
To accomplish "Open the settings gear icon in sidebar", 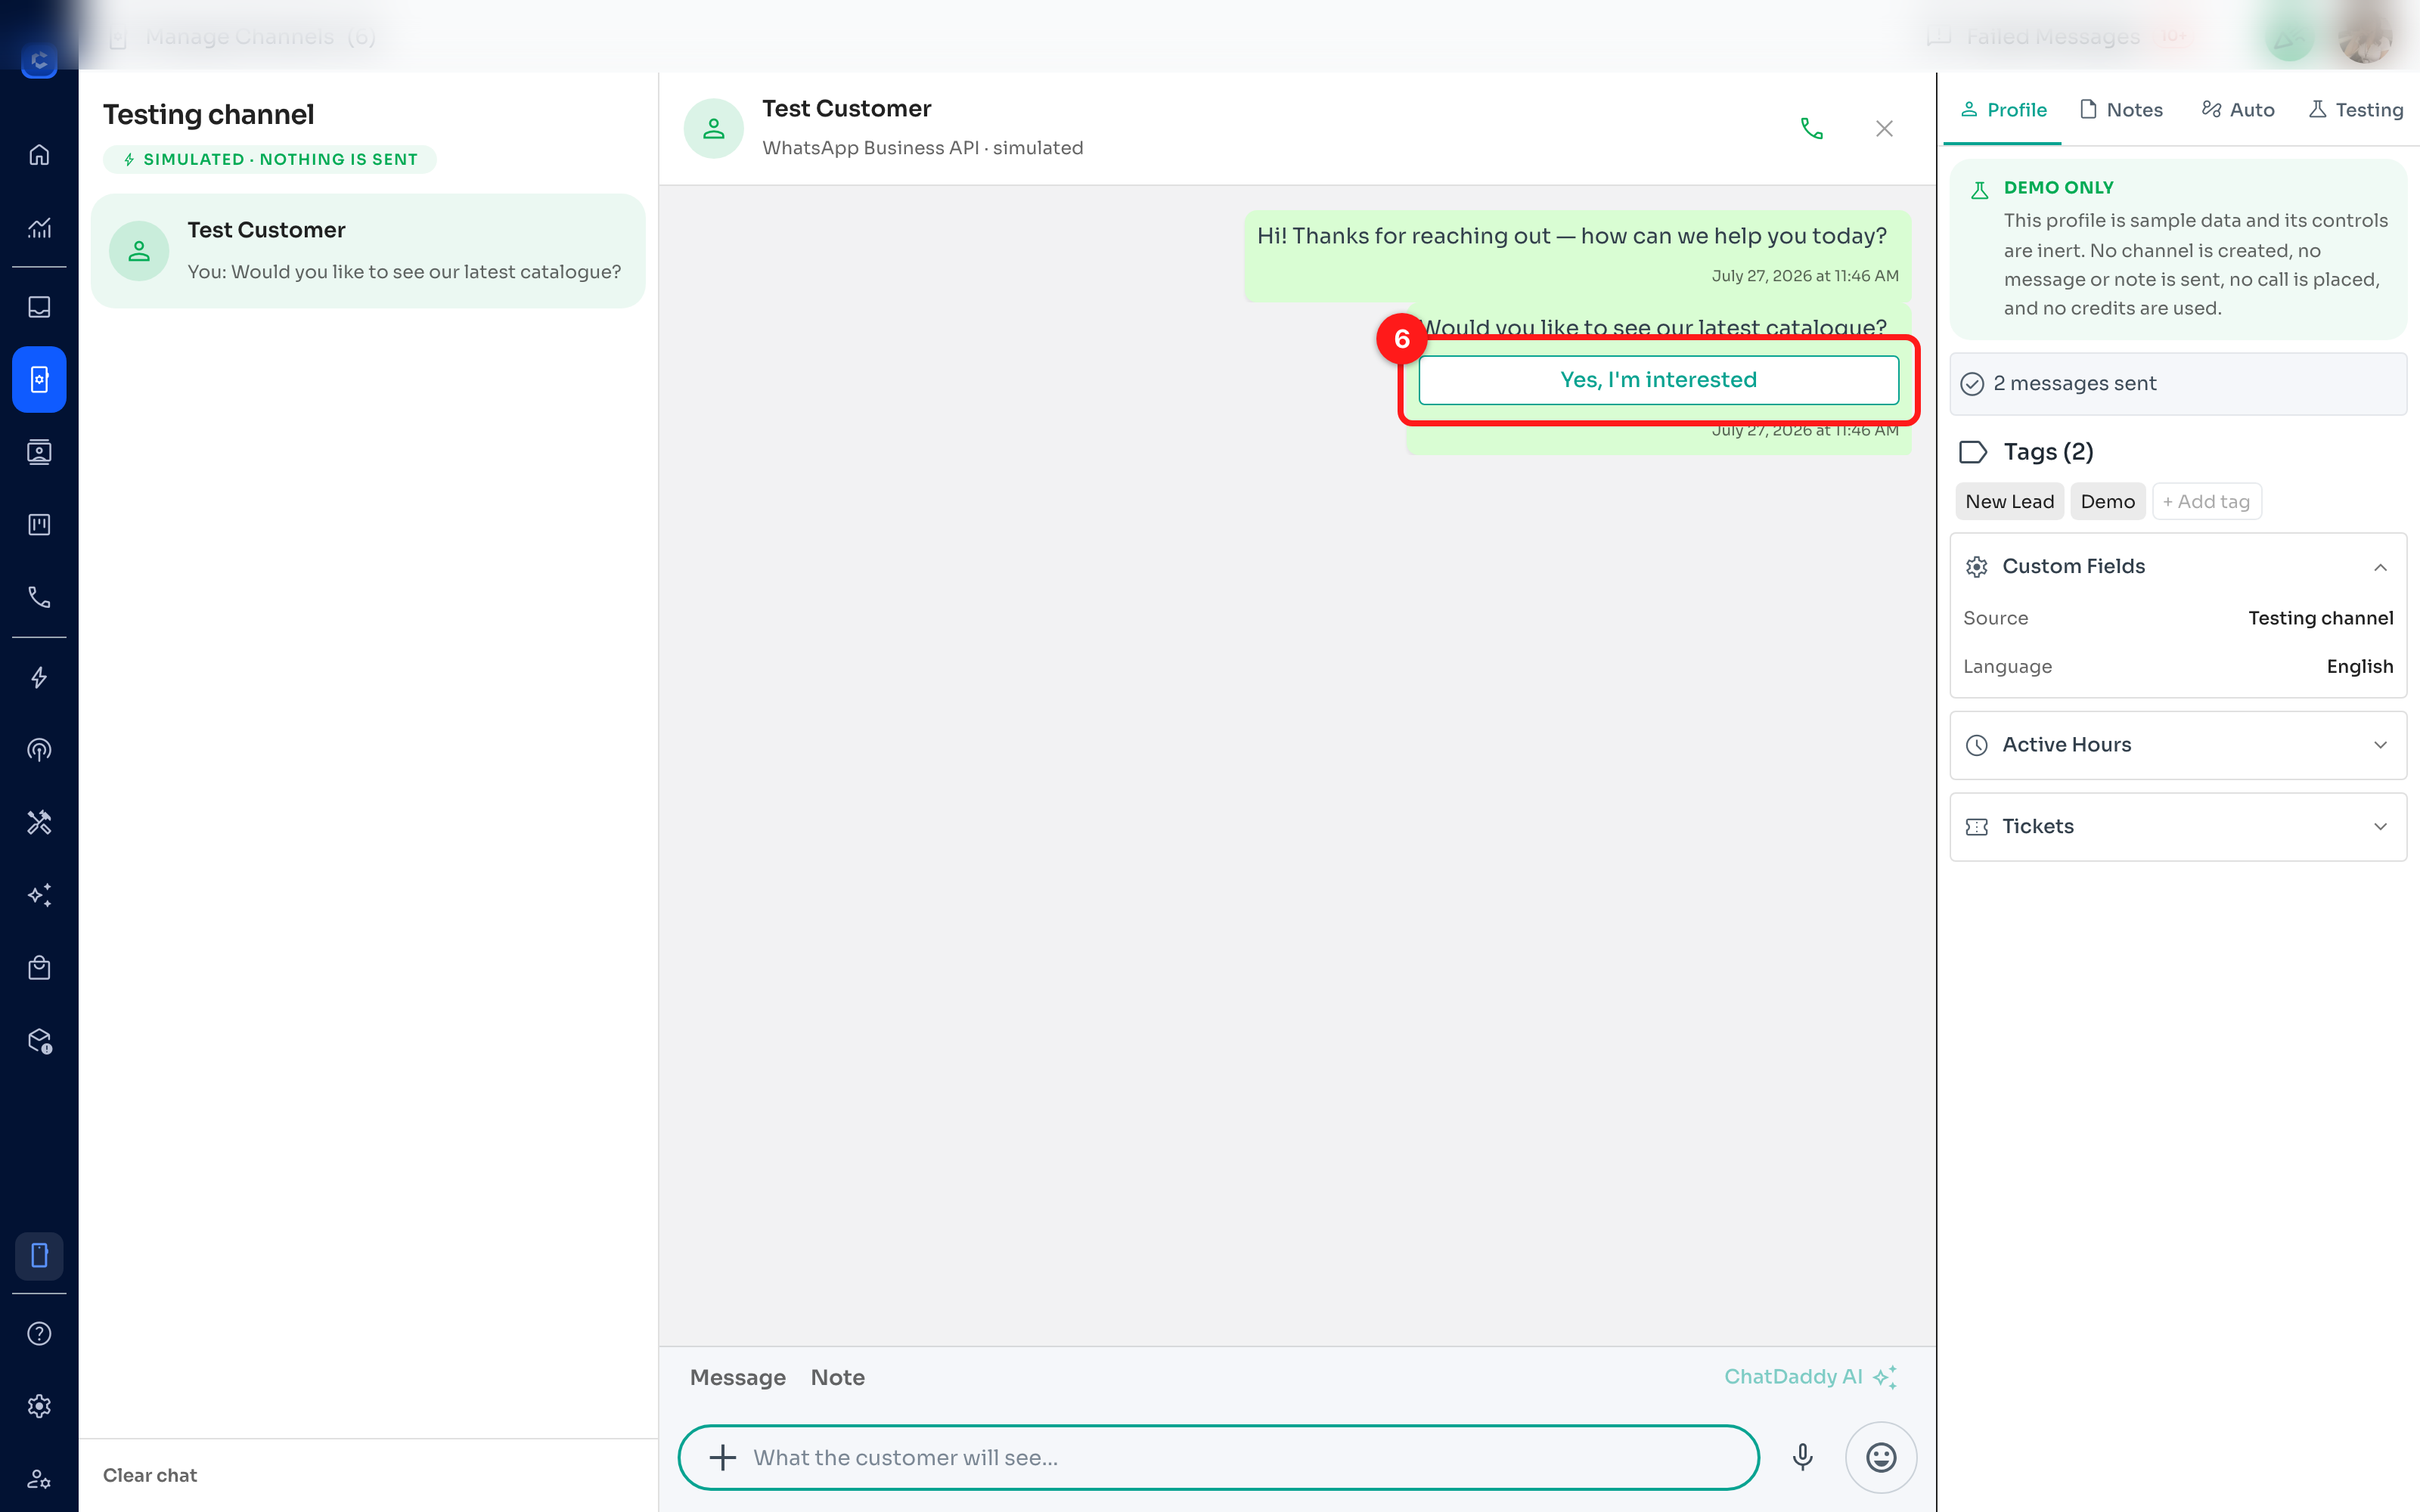I will (39, 1406).
